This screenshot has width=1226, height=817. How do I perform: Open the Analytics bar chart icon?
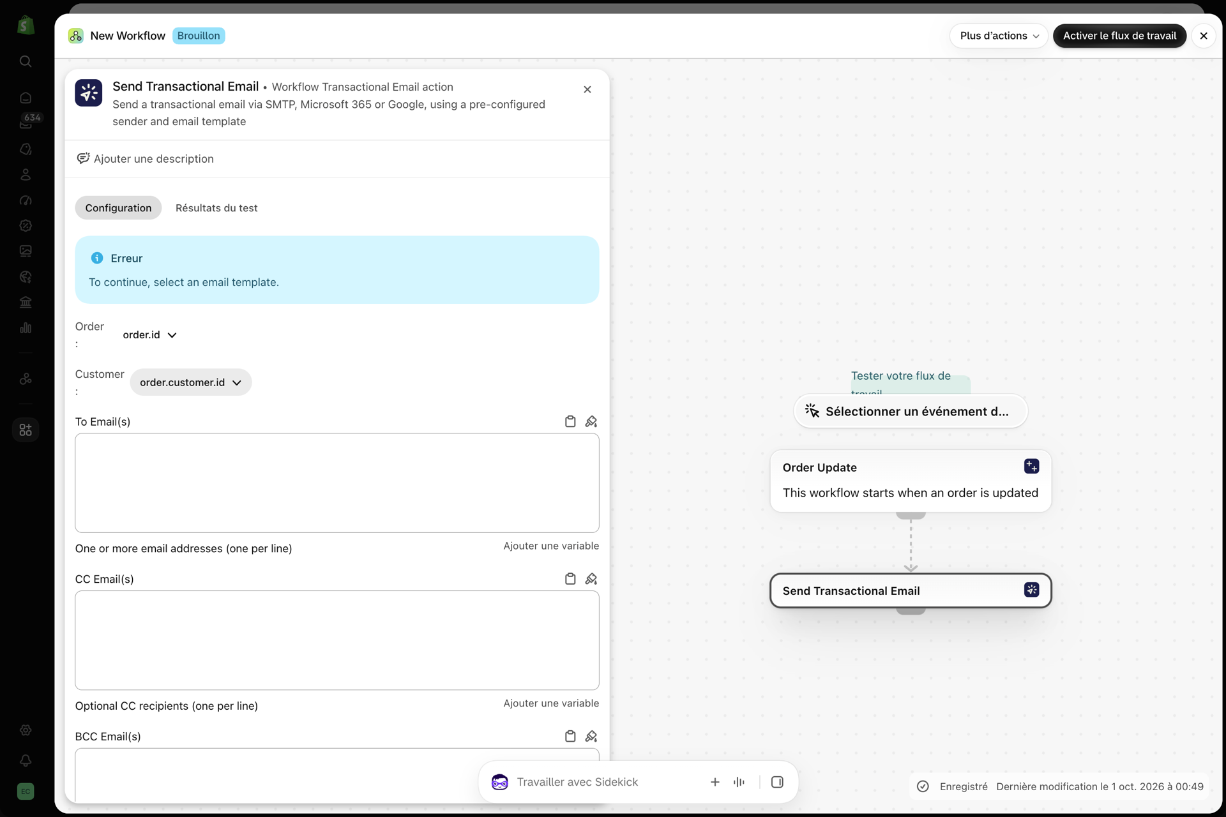coord(26,328)
